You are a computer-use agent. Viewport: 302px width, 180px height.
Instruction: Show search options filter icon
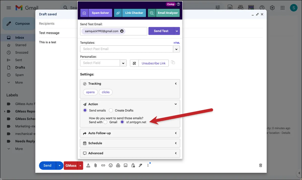[x=218, y=8]
